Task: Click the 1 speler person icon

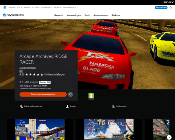Action: tap(67, 106)
